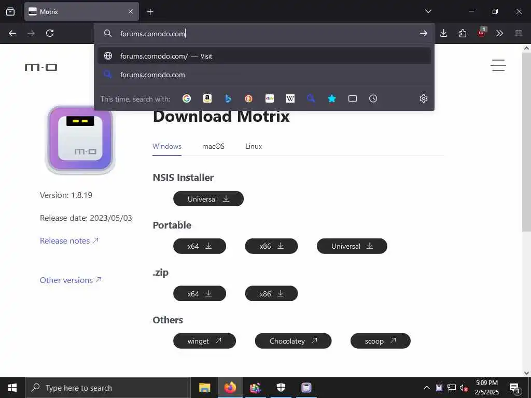Select forums.comodo.com/ Visit suggestion

click(x=264, y=56)
